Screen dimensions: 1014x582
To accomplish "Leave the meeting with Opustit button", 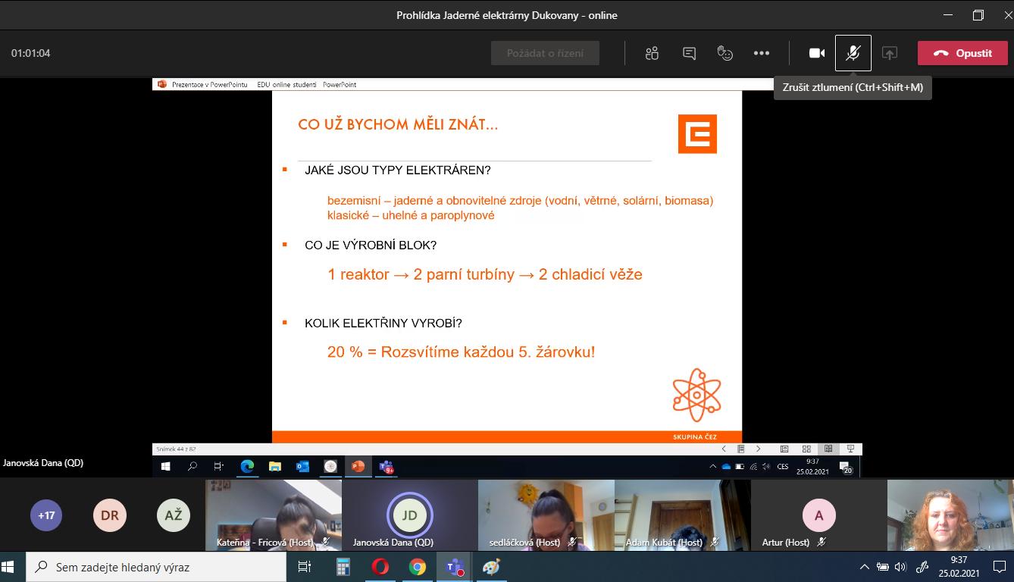I will pyautogui.click(x=962, y=53).
